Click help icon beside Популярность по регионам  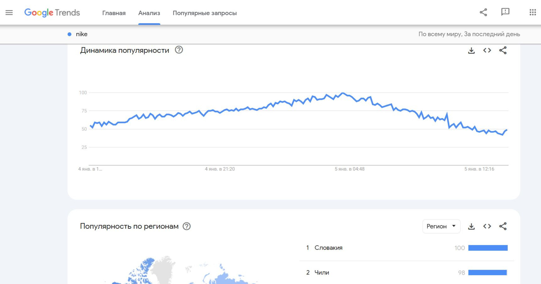(187, 226)
